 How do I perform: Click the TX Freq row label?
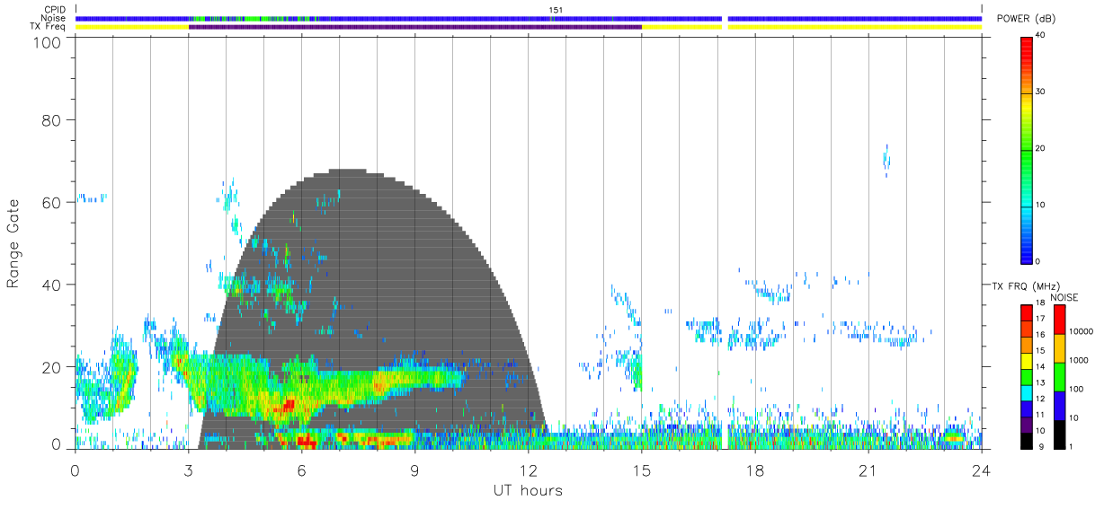[x=49, y=26]
